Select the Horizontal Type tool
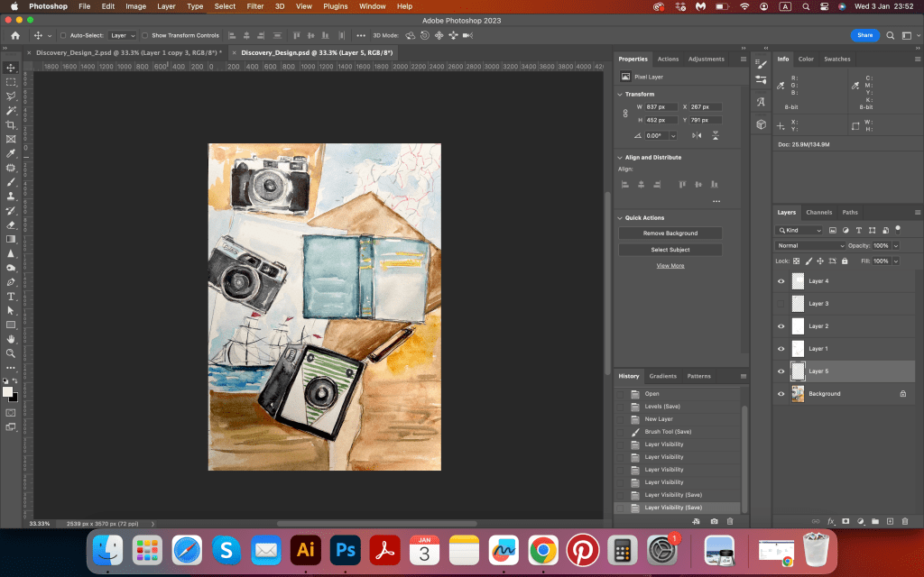 (11, 296)
